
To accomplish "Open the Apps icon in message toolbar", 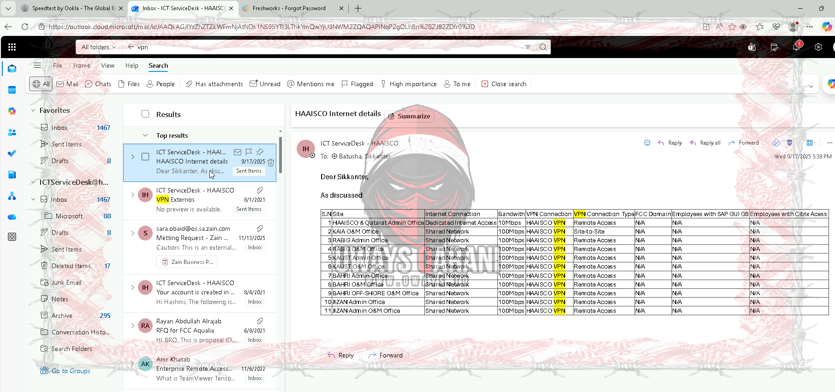I will pos(810,143).
